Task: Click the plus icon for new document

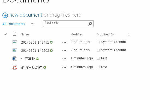Action: click(5, 15)
